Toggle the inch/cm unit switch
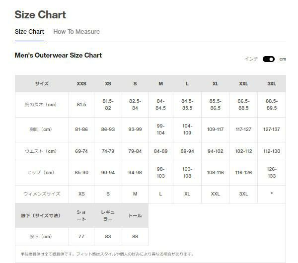This screenshot has width=298, height=263. (x=269, y=59)
